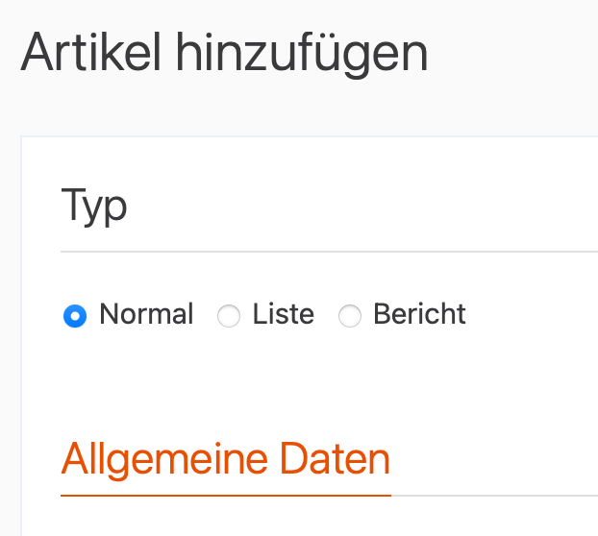Click blank panel area right of Typ heading
Image resolution: width=598 pixels, height=536 pixels.
pos(365,205)
